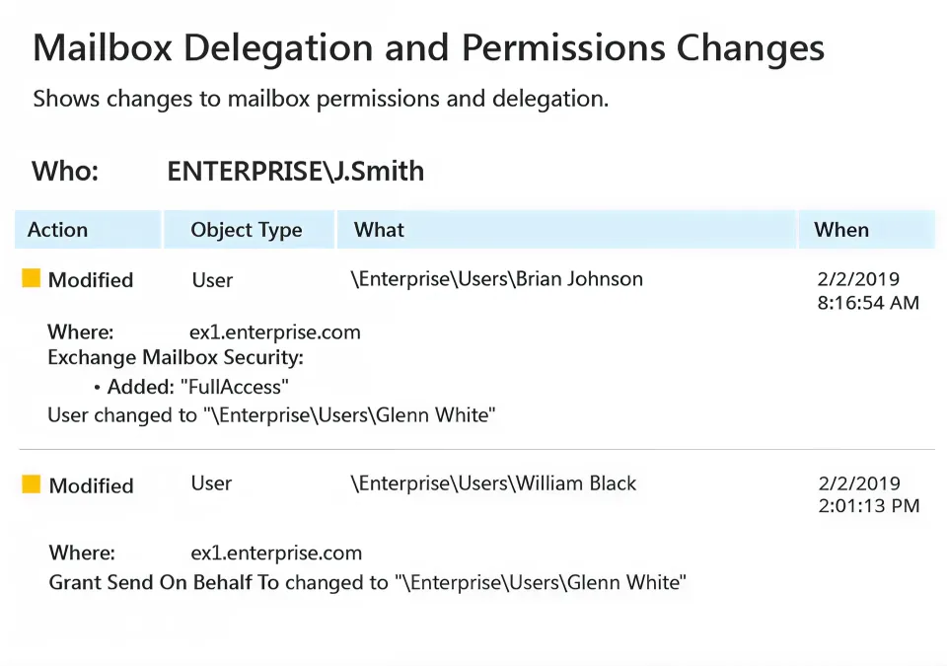
Task: Click the Modified text in Brian Johnson row
Action: click(x=91, y=280)
